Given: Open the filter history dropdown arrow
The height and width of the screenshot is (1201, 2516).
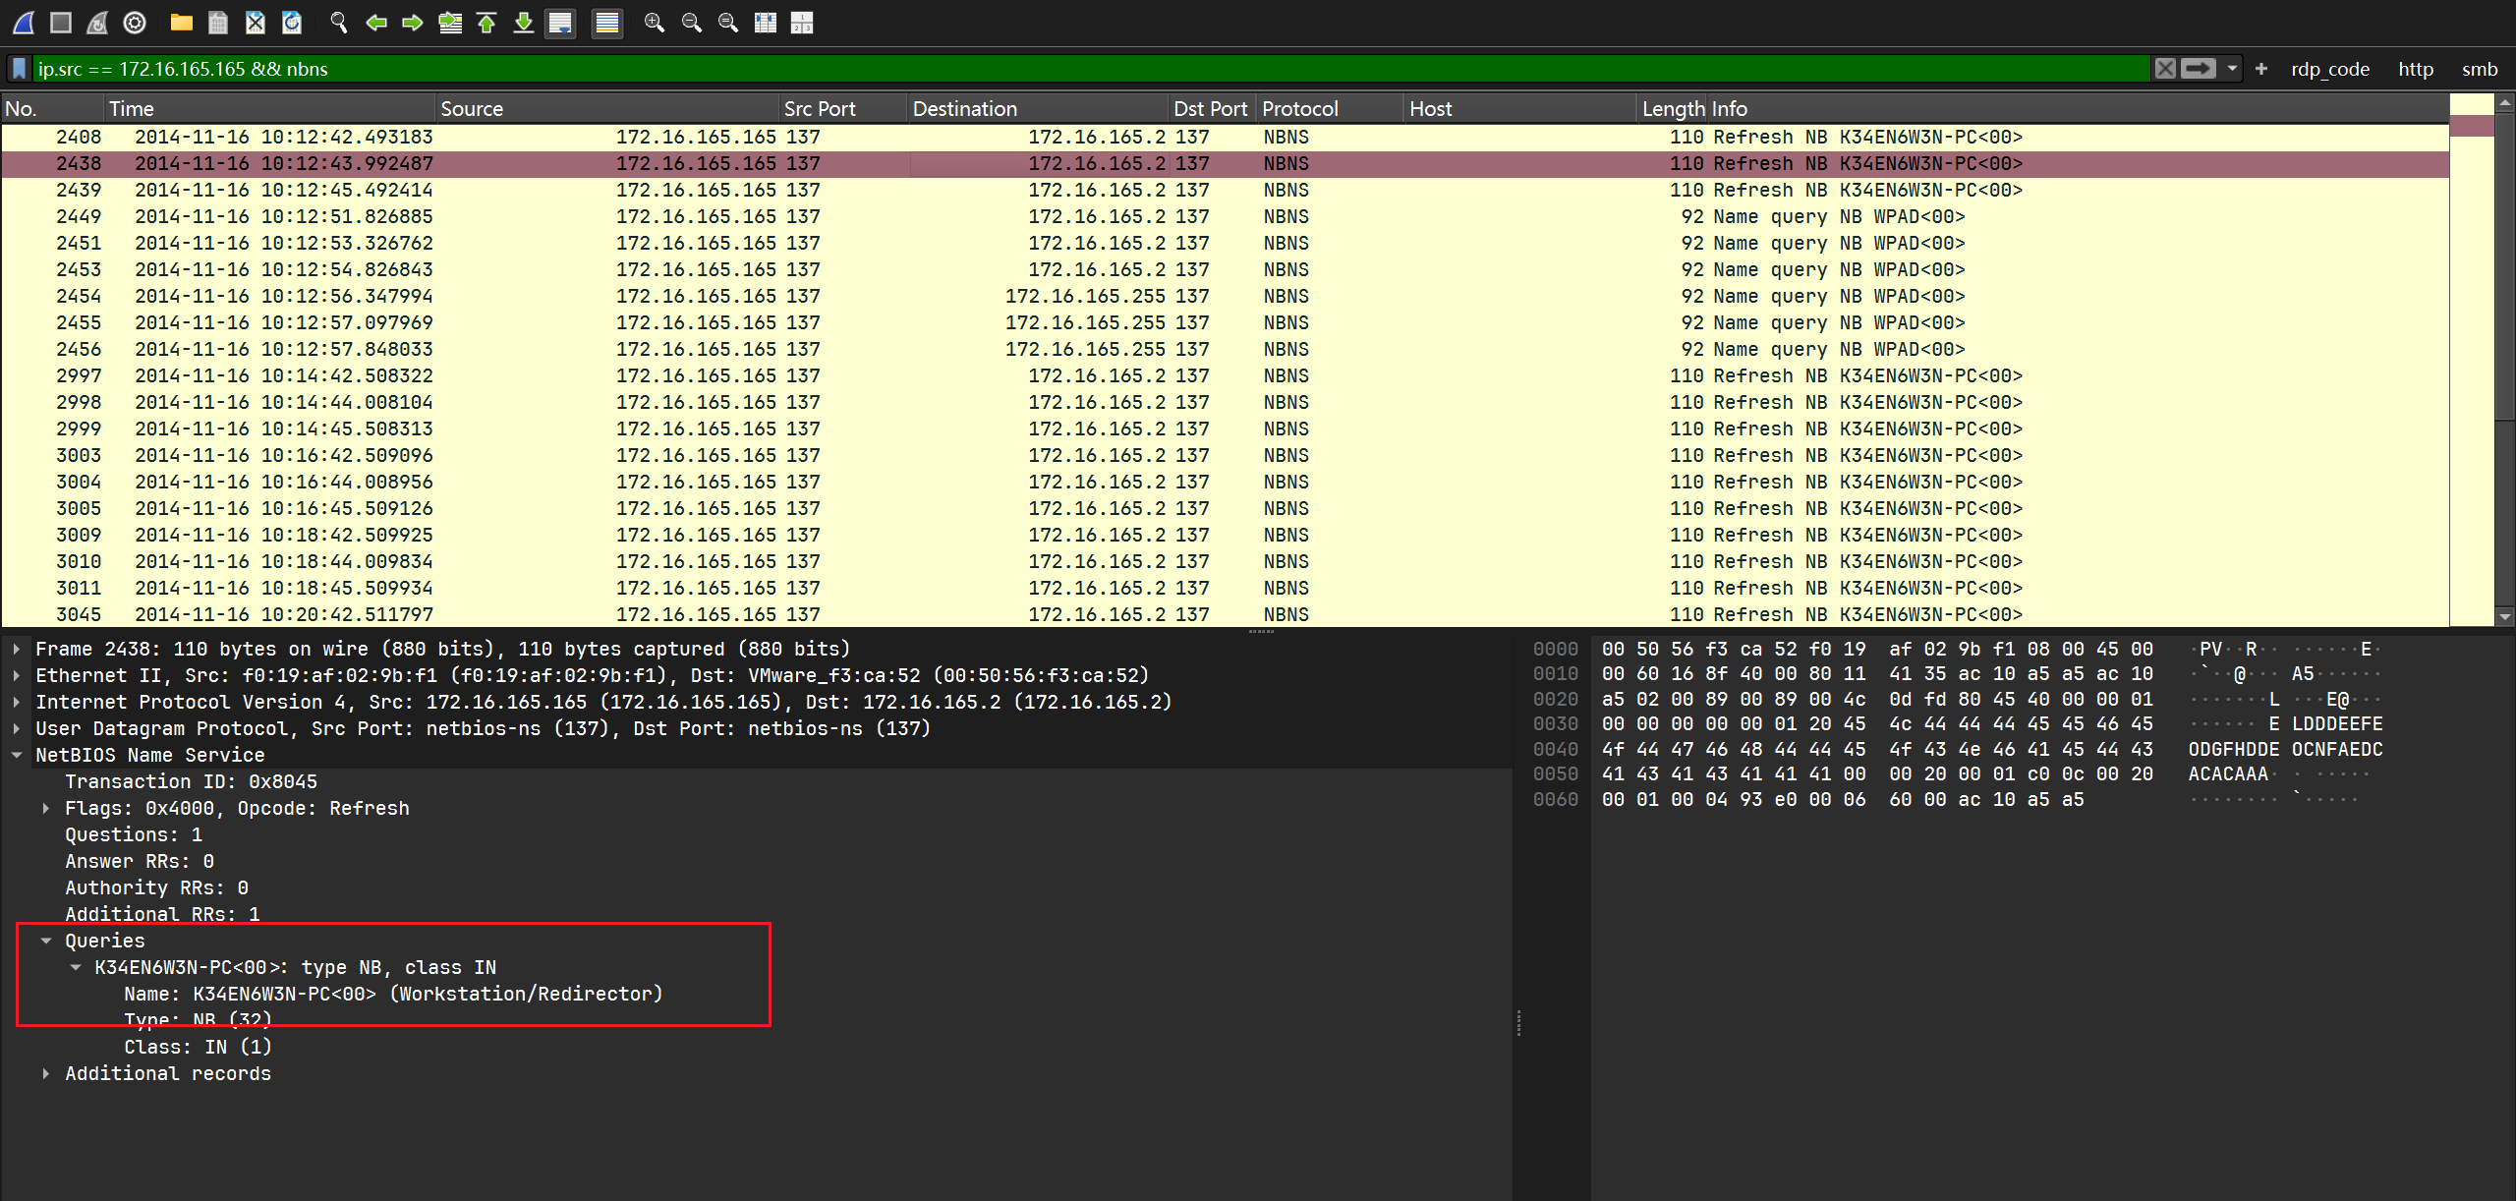Looking at the screenshot, I should (x=2232, y=69).
